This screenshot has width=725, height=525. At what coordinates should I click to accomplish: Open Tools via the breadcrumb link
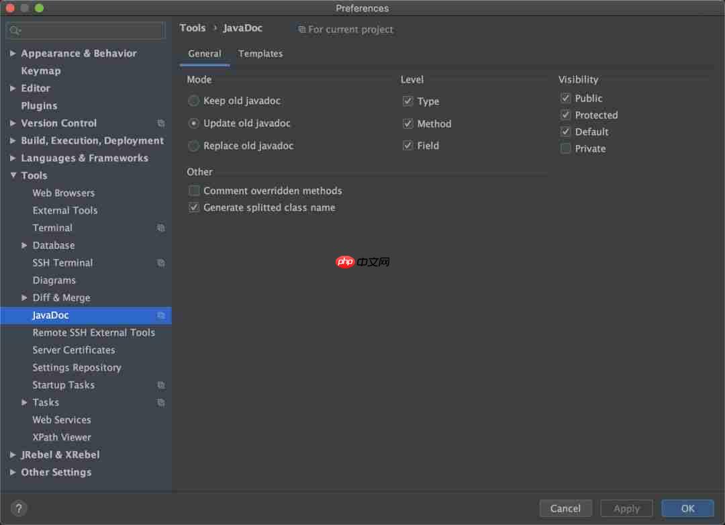point(193,28)
